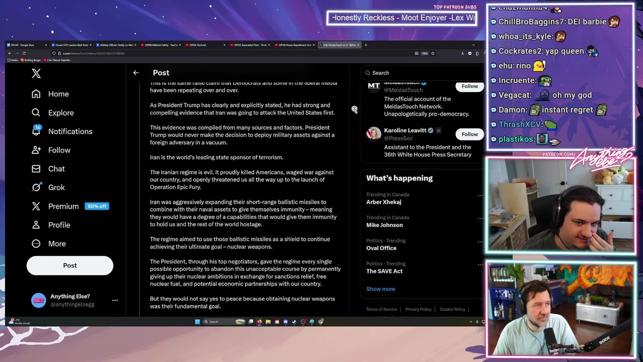643x362 pixels.
Task: Open more options for Oval Office trend
Action: click(x=480, y=241)
